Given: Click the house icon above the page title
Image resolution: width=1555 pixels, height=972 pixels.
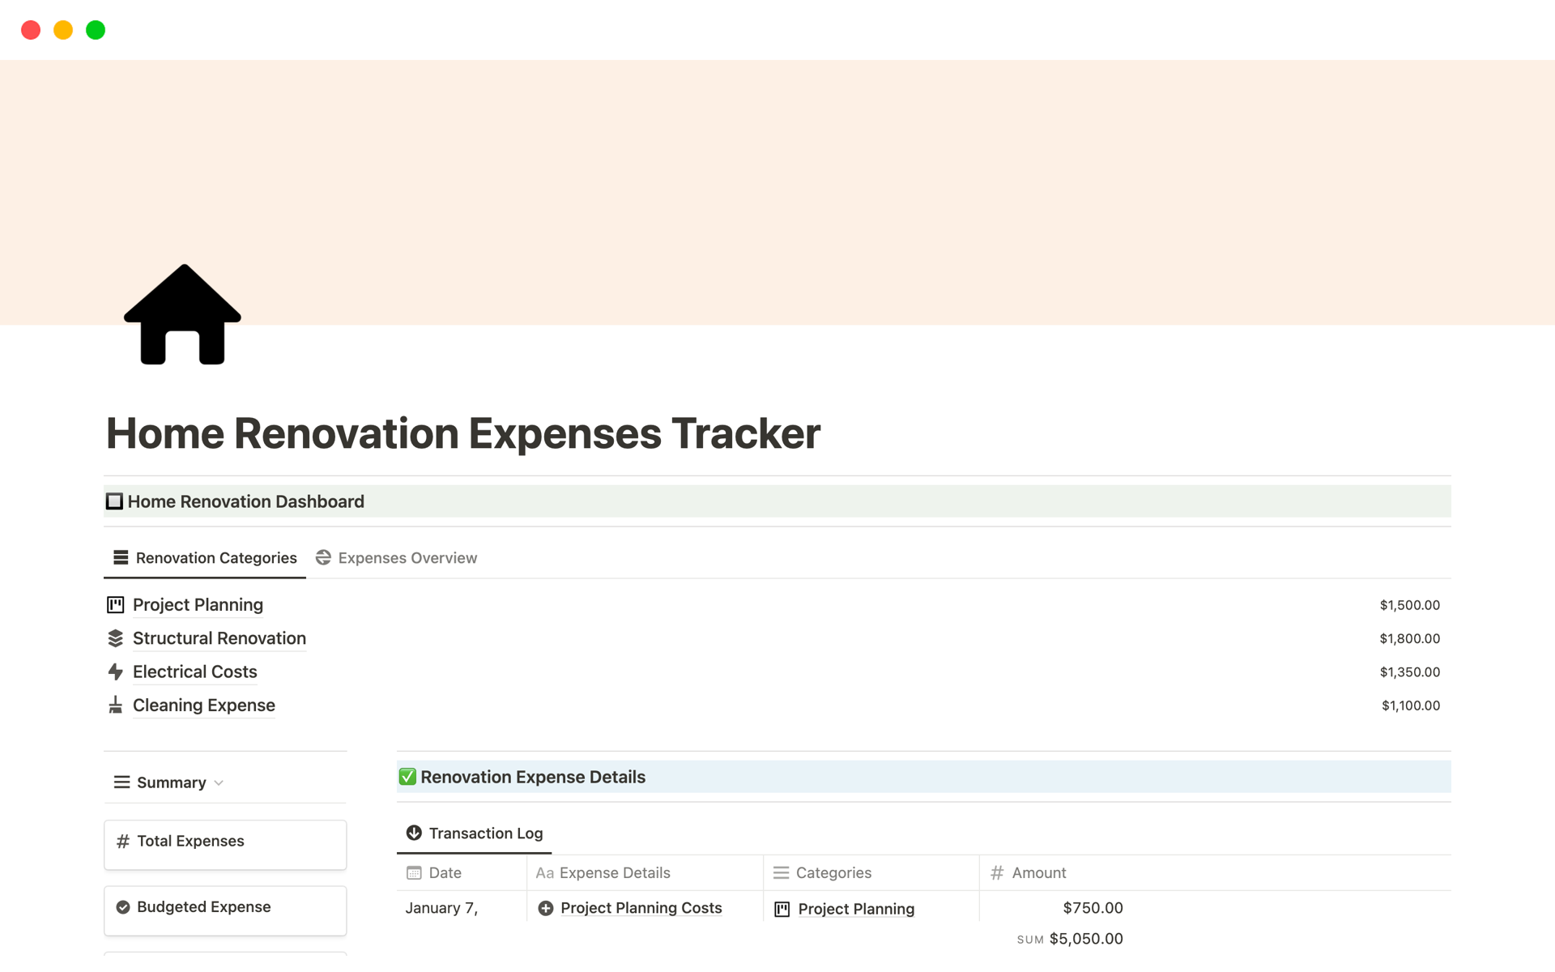Looking at the screenshot, I should pyautogui.click(x=181, y=316).
